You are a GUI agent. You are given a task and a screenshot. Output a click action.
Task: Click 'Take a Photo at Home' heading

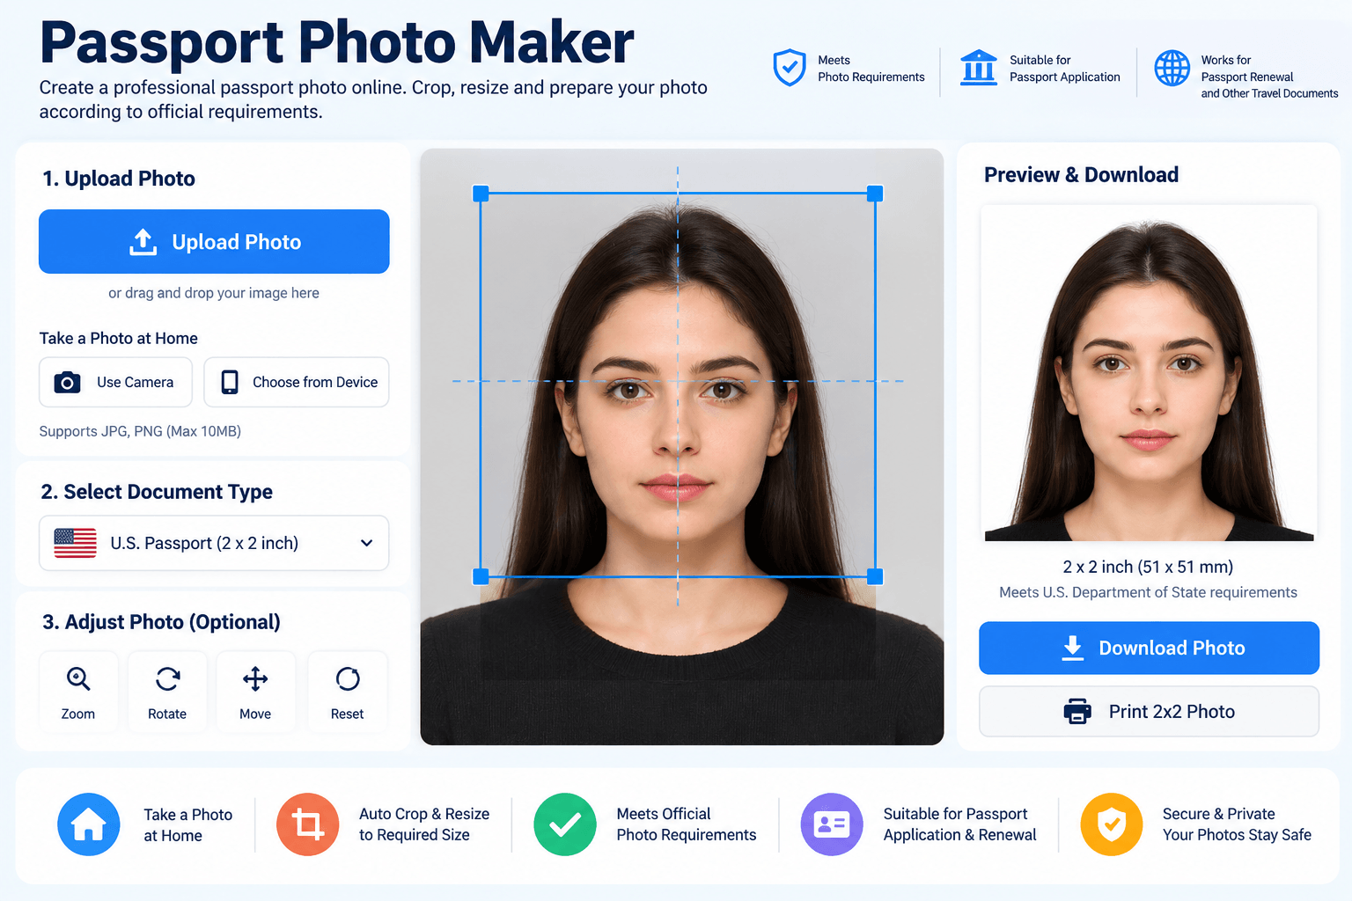click(119, 338)
